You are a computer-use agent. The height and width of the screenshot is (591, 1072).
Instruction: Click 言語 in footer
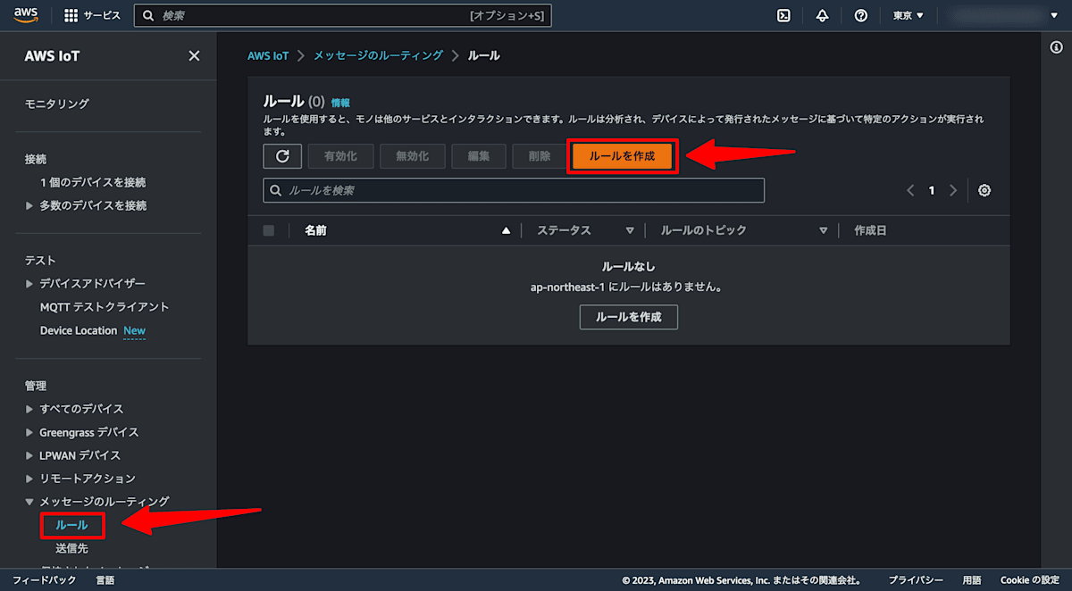point(105,580)
